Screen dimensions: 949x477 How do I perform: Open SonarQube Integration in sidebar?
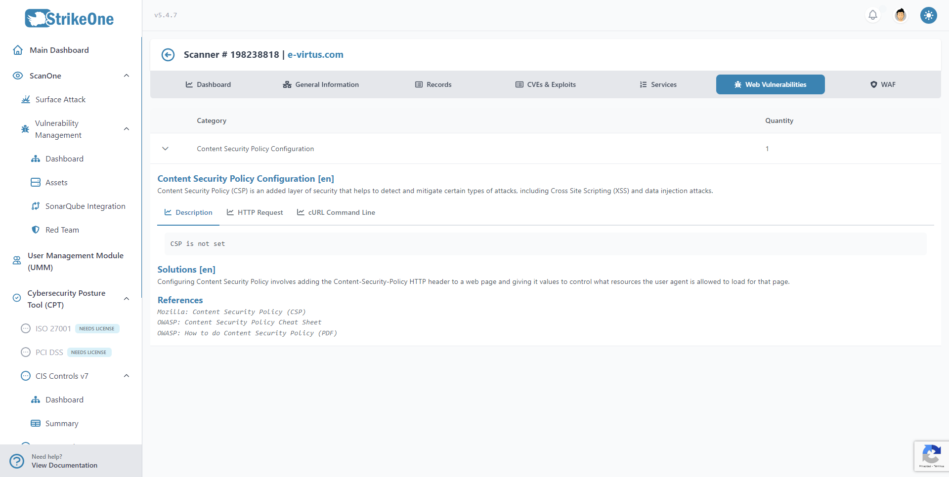85,206
